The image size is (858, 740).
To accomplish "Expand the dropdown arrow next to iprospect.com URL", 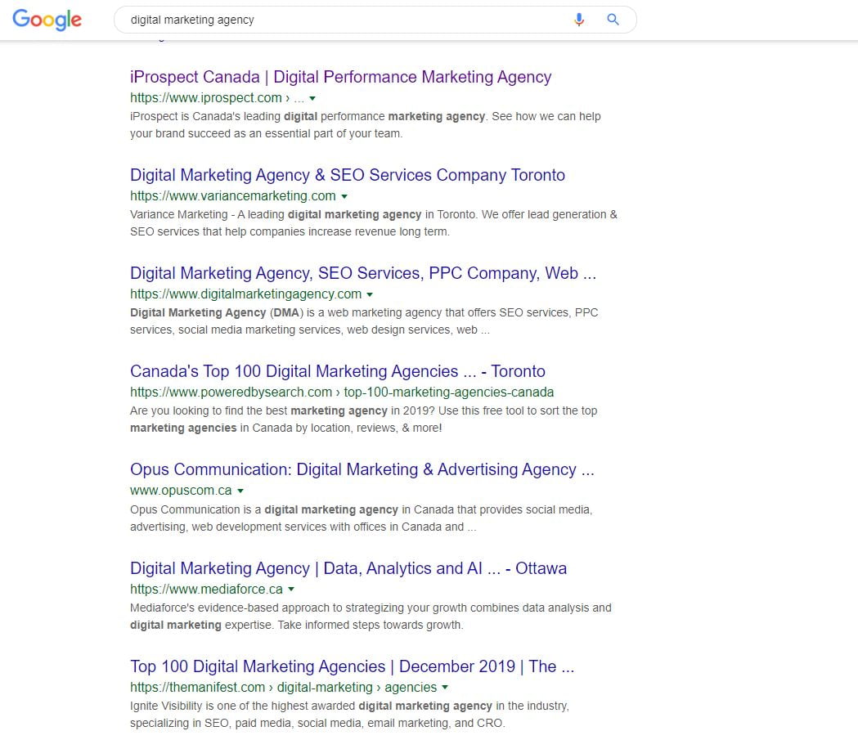I will 313,98.
